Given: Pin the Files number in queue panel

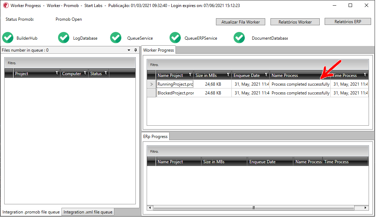Looking at the screenshot, I should click(x=135, y=50).
